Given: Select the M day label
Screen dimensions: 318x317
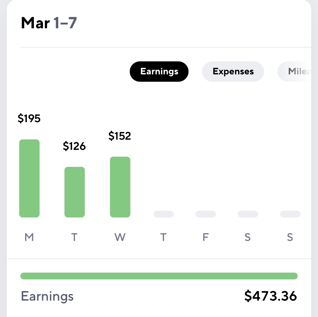Looking at the screenshot, I should click(x=29, y=237).
